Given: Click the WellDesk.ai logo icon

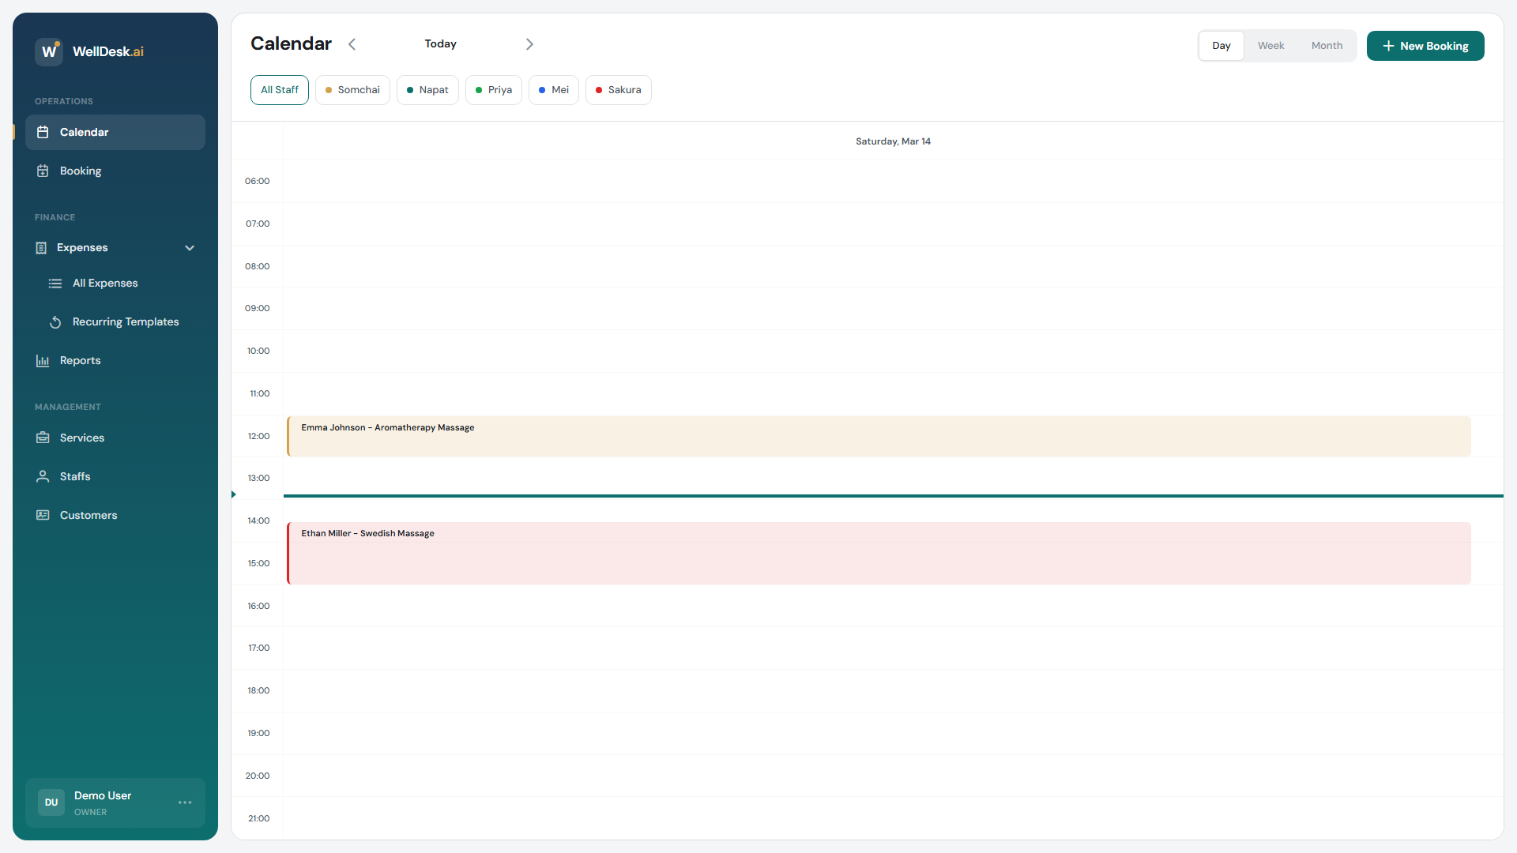Looking at the screenshot, I should point(49,51).
